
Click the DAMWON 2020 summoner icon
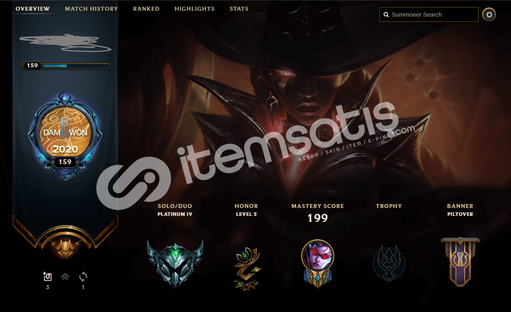(x=65, y=136)
